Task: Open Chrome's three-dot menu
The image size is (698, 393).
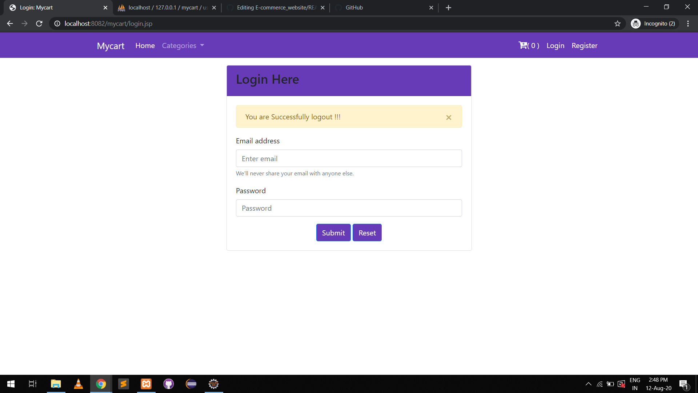Action: click(x=688, y=24)
